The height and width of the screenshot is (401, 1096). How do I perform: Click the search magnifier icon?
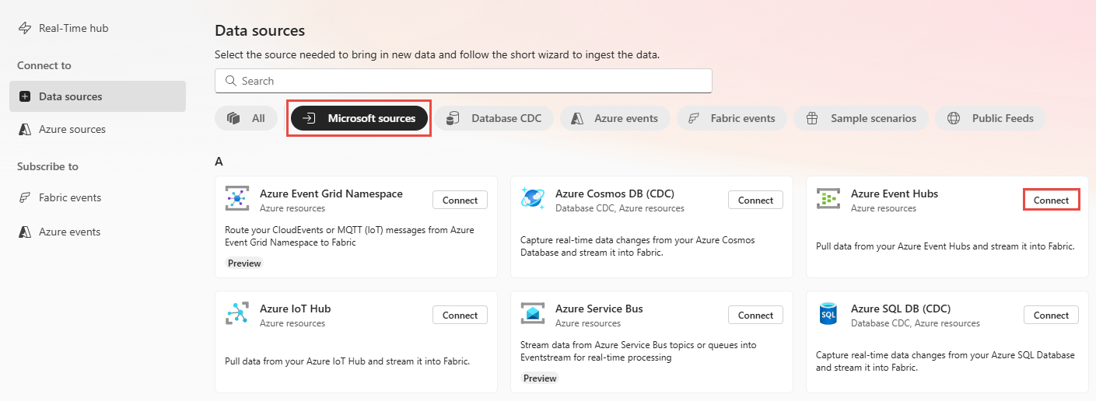230,81
